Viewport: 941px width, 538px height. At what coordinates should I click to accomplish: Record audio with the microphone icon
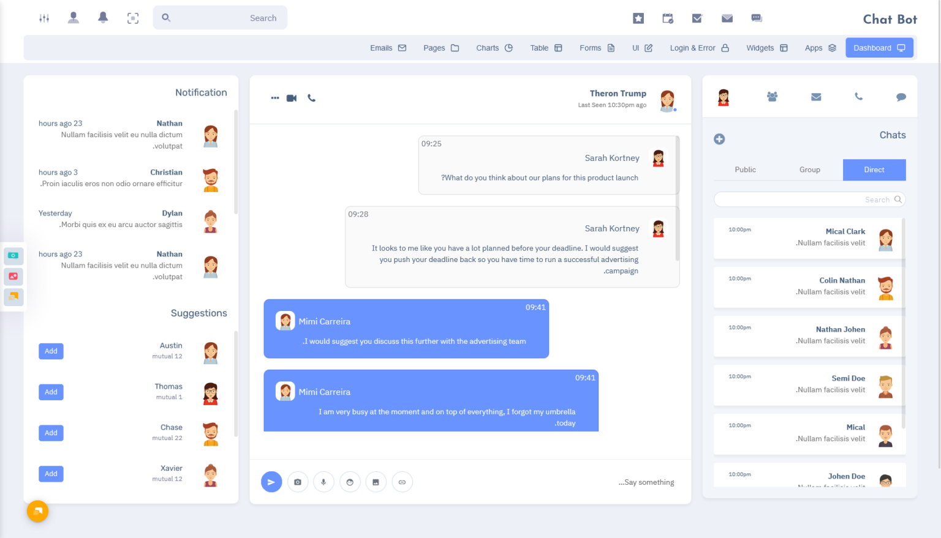click(x=323, y=482)
